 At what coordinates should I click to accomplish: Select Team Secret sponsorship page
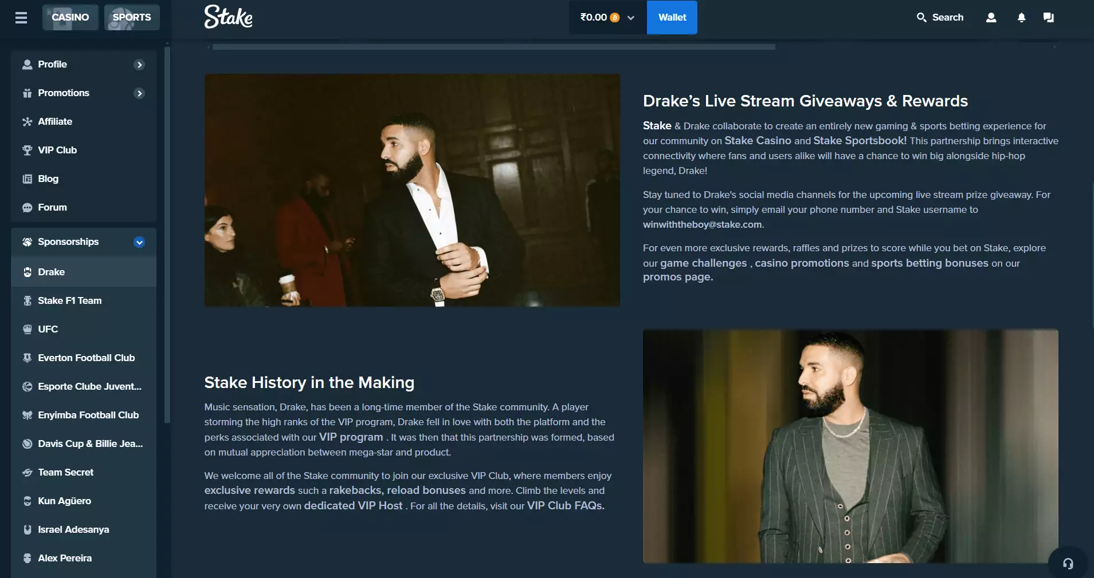coord(84,473)
